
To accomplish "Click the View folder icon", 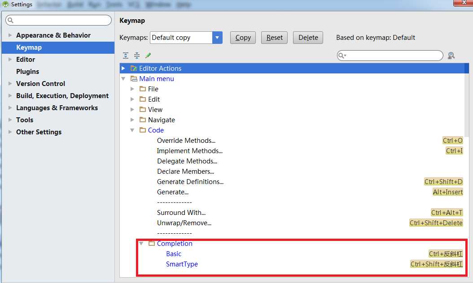I will pos(143,110).
